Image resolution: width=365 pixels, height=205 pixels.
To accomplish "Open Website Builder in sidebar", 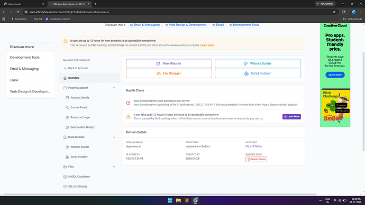I will click(x=79, y=147).
